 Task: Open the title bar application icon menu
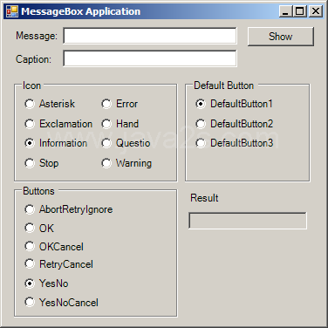click(x=12, y=11)
